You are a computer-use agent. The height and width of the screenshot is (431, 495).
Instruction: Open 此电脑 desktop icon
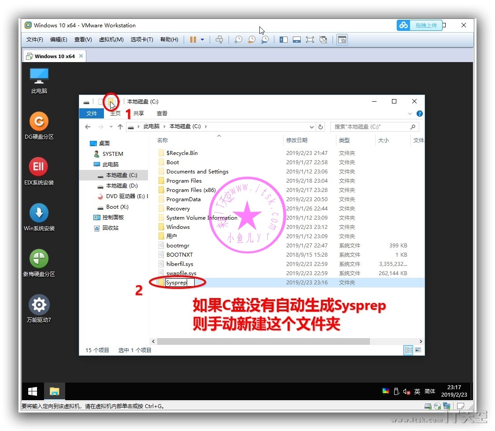tap(39, 81)
